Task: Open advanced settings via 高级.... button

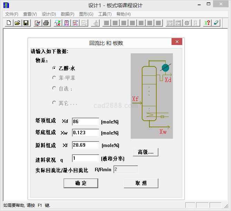Action: pyautogui.click(x=146, y=152)
